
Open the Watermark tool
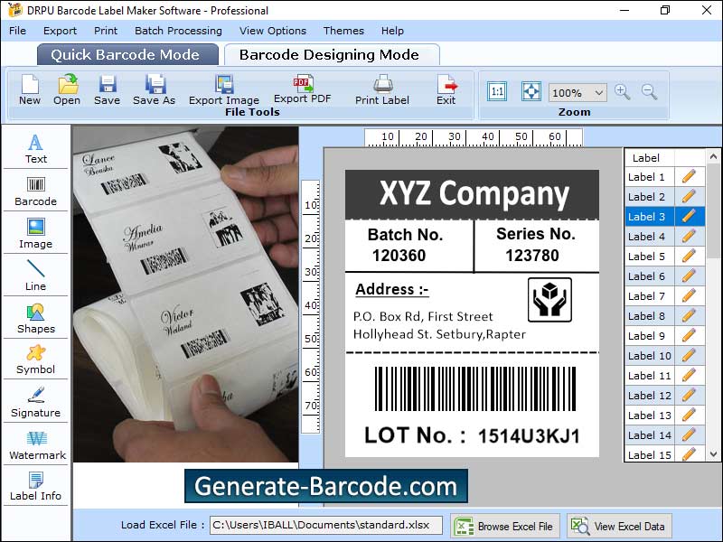[x=35, y=444]
